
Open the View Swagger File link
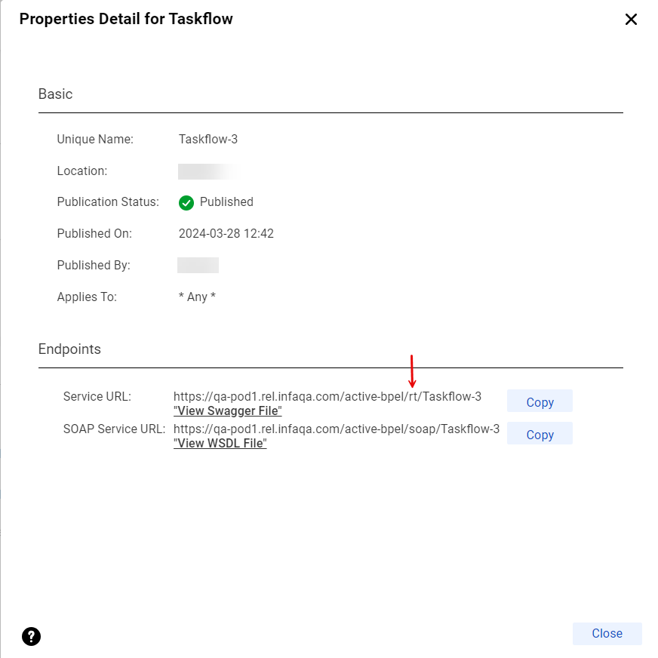click(x=227, y=410)
